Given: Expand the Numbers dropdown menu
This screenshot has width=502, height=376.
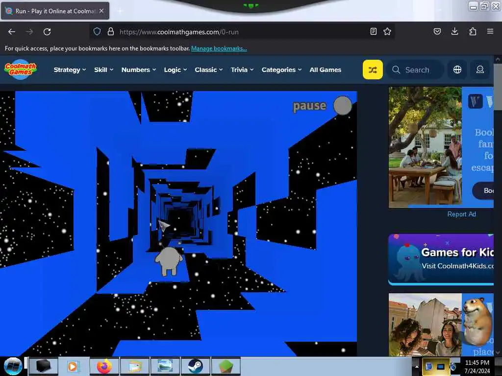Looking at the screenshot, I should pos(139,70).
